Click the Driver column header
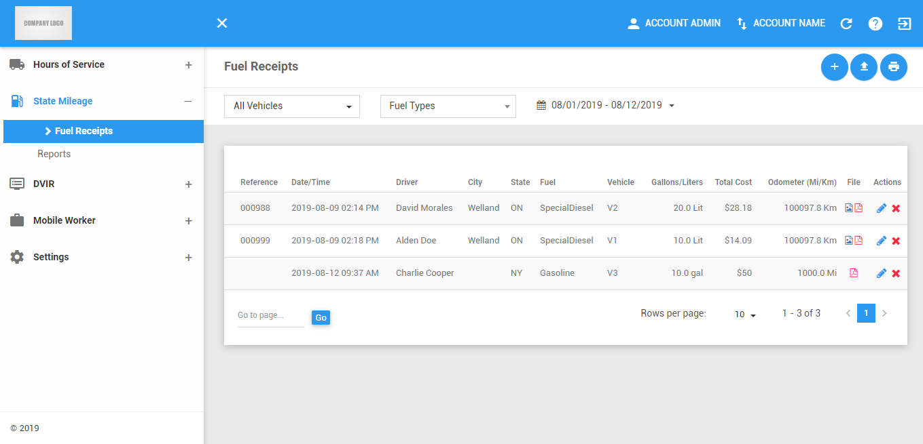 point(407,182)
